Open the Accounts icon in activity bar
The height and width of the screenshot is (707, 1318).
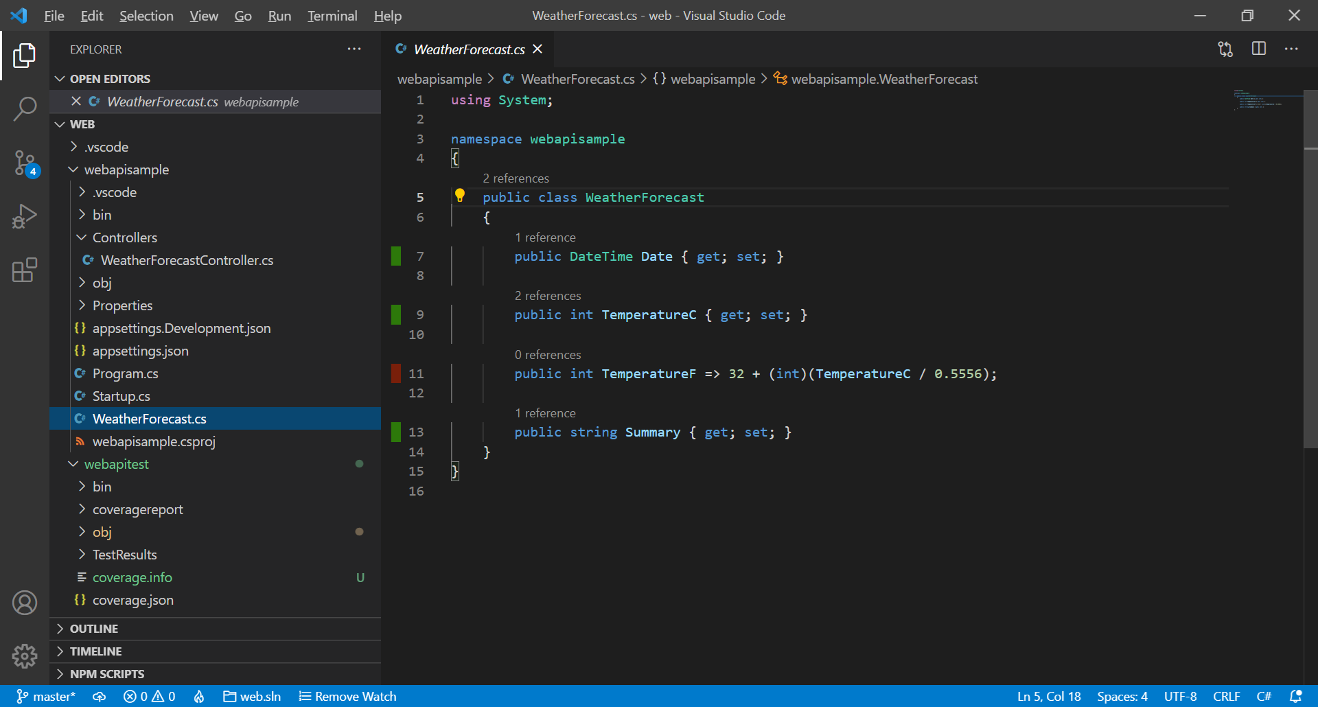25,603
